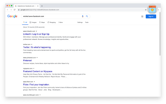166x104 pixels.
Task: Click the Sign in button
Action: 151,16
